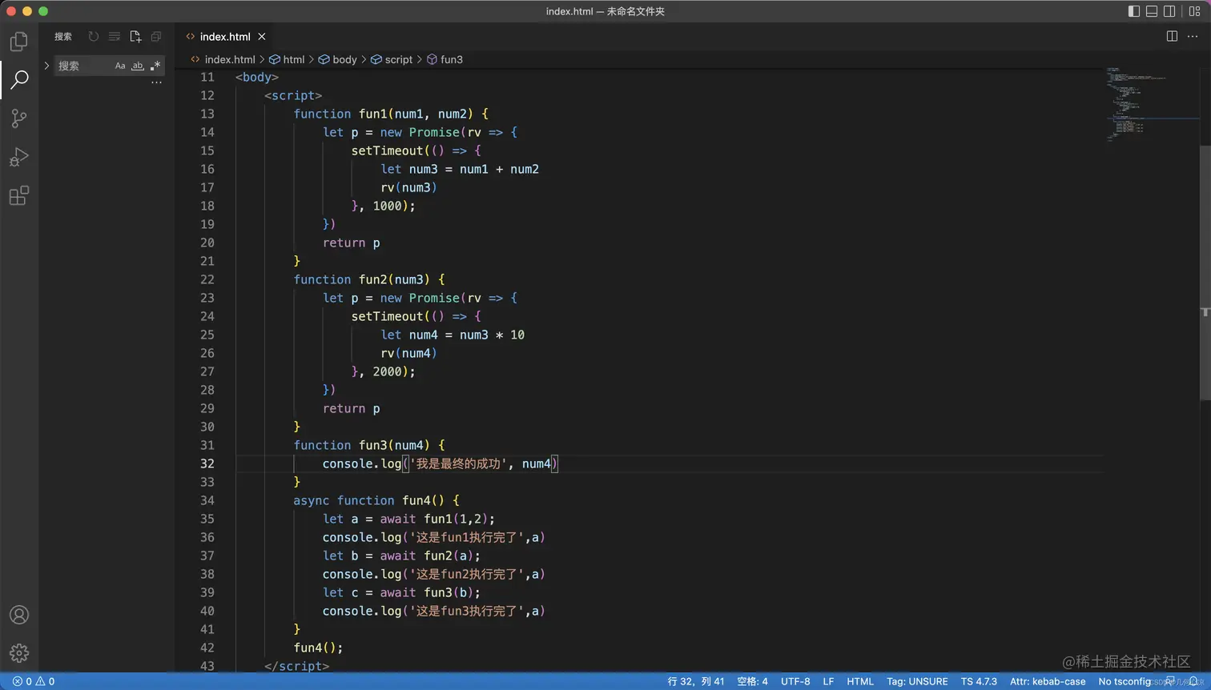Click the 'let b = await fun2(a);' line
Viewport: 1211px width, 690px height.
401,556
